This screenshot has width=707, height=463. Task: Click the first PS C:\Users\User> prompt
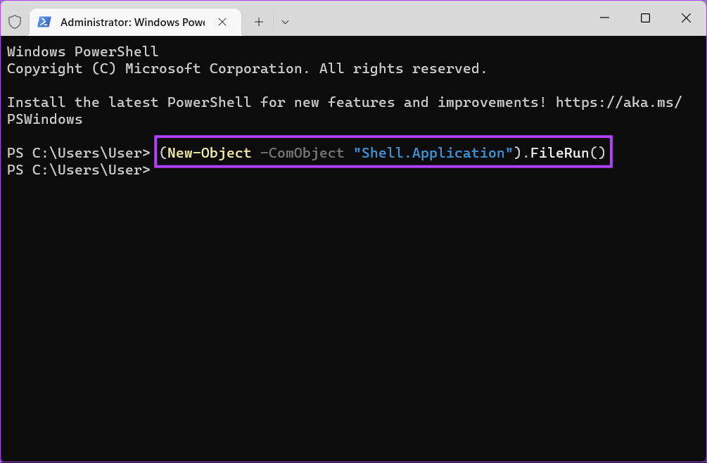(x=79, y=153)
